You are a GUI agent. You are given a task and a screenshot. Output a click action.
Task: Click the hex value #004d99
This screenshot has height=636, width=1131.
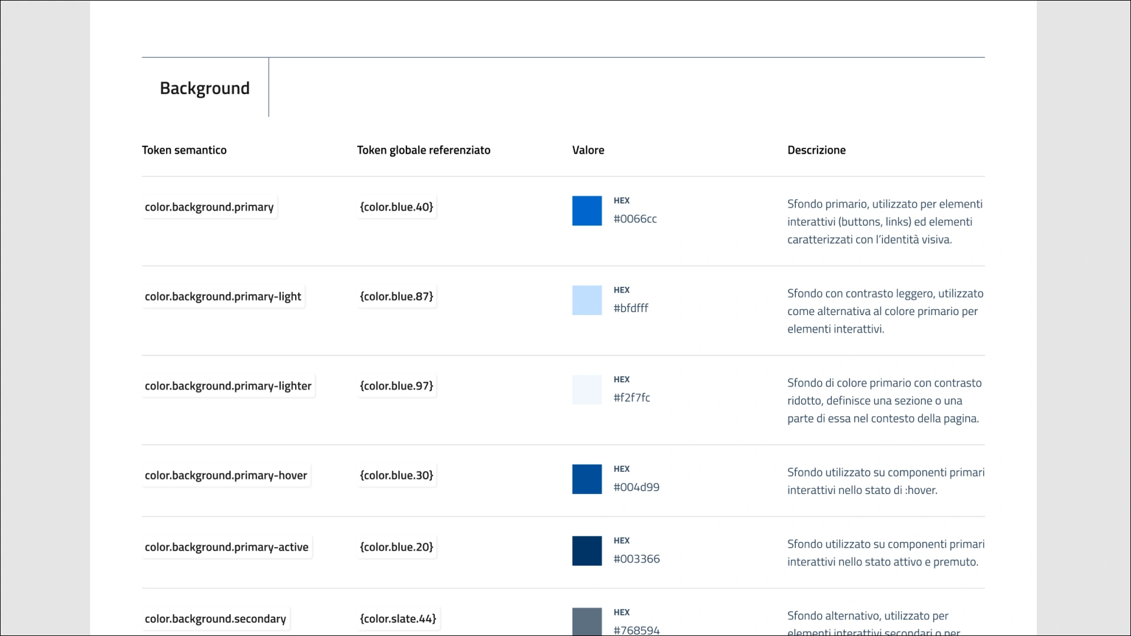pyautogui.click(x=636, y=488)
